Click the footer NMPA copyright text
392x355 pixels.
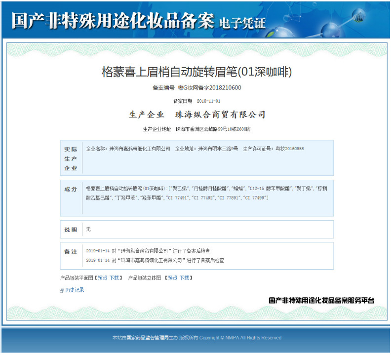(x=197, y=338)
